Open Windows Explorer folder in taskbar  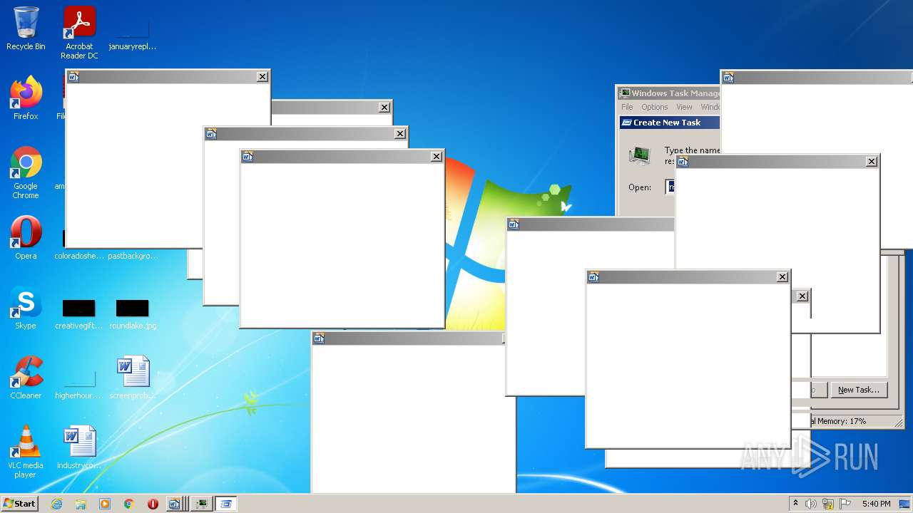(81, 504)
